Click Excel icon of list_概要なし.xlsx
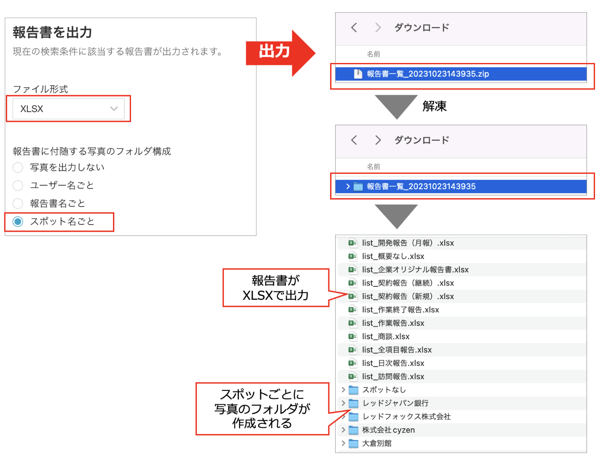The width and height of the screenshot is (603, 456). 352,256
